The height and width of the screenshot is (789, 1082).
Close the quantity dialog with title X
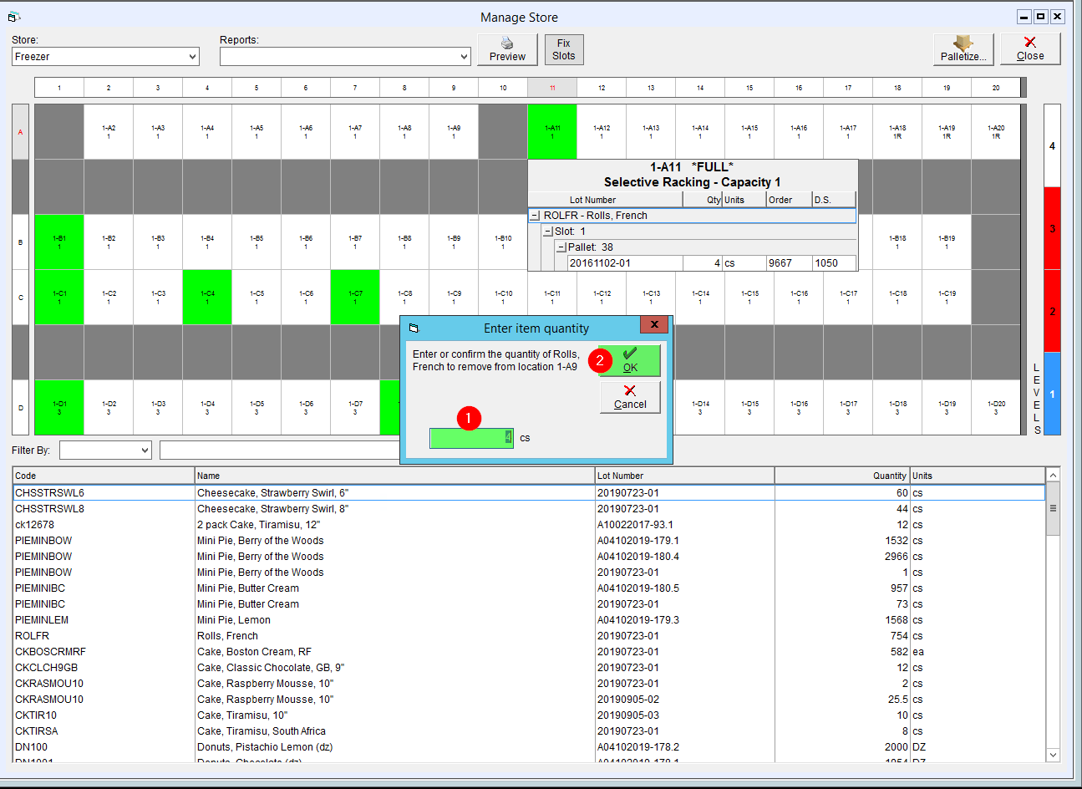click(x=654, y=325)
